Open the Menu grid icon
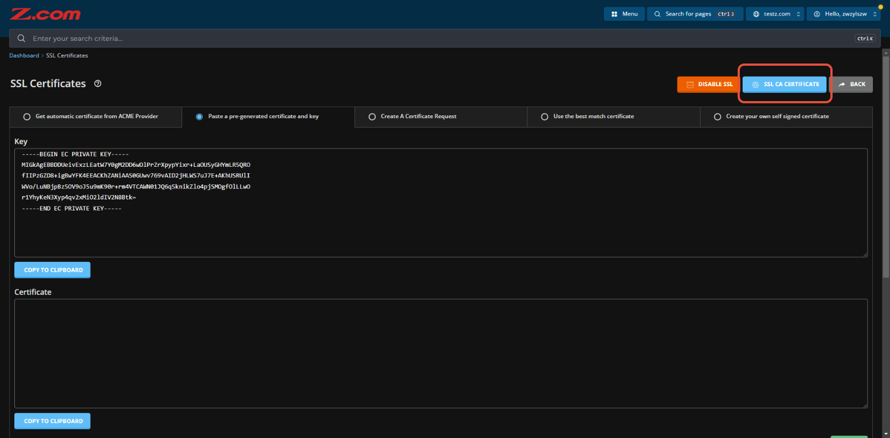The width and height of the screenshot is (890, 438). click(x=614, y=14)
